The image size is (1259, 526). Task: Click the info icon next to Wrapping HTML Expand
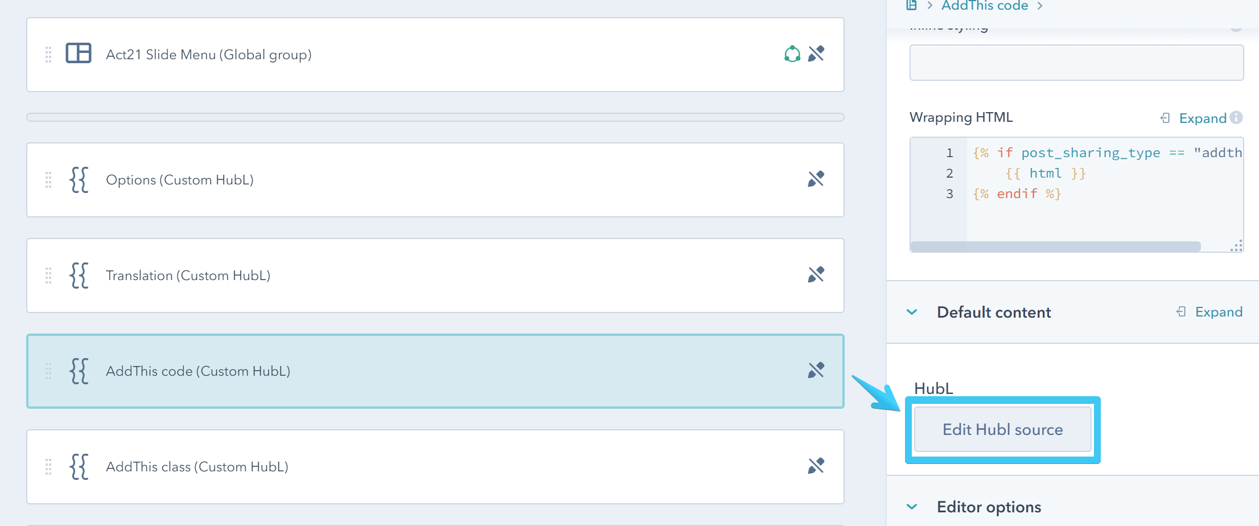(1237, 118)
